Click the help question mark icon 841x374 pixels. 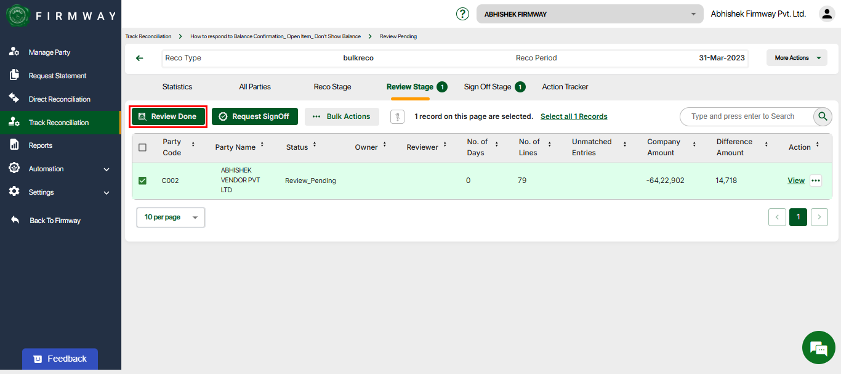(x=462, y=14)
